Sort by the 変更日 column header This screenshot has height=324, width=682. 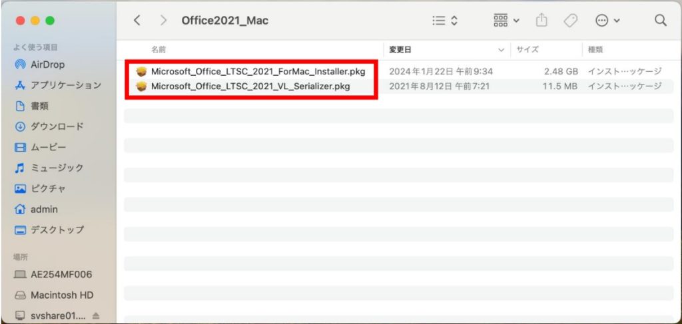pos(400,50)
